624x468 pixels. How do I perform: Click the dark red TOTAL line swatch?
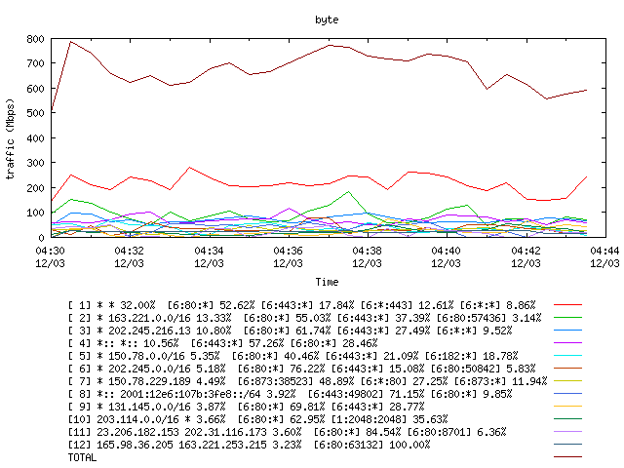coord(567,457)
